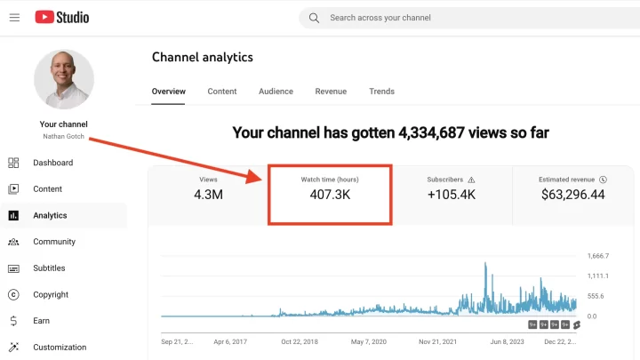The width and height of the screenshot is (640, 360).
Task: Click the YouTube Studio logo
Action: coord(62,17)
